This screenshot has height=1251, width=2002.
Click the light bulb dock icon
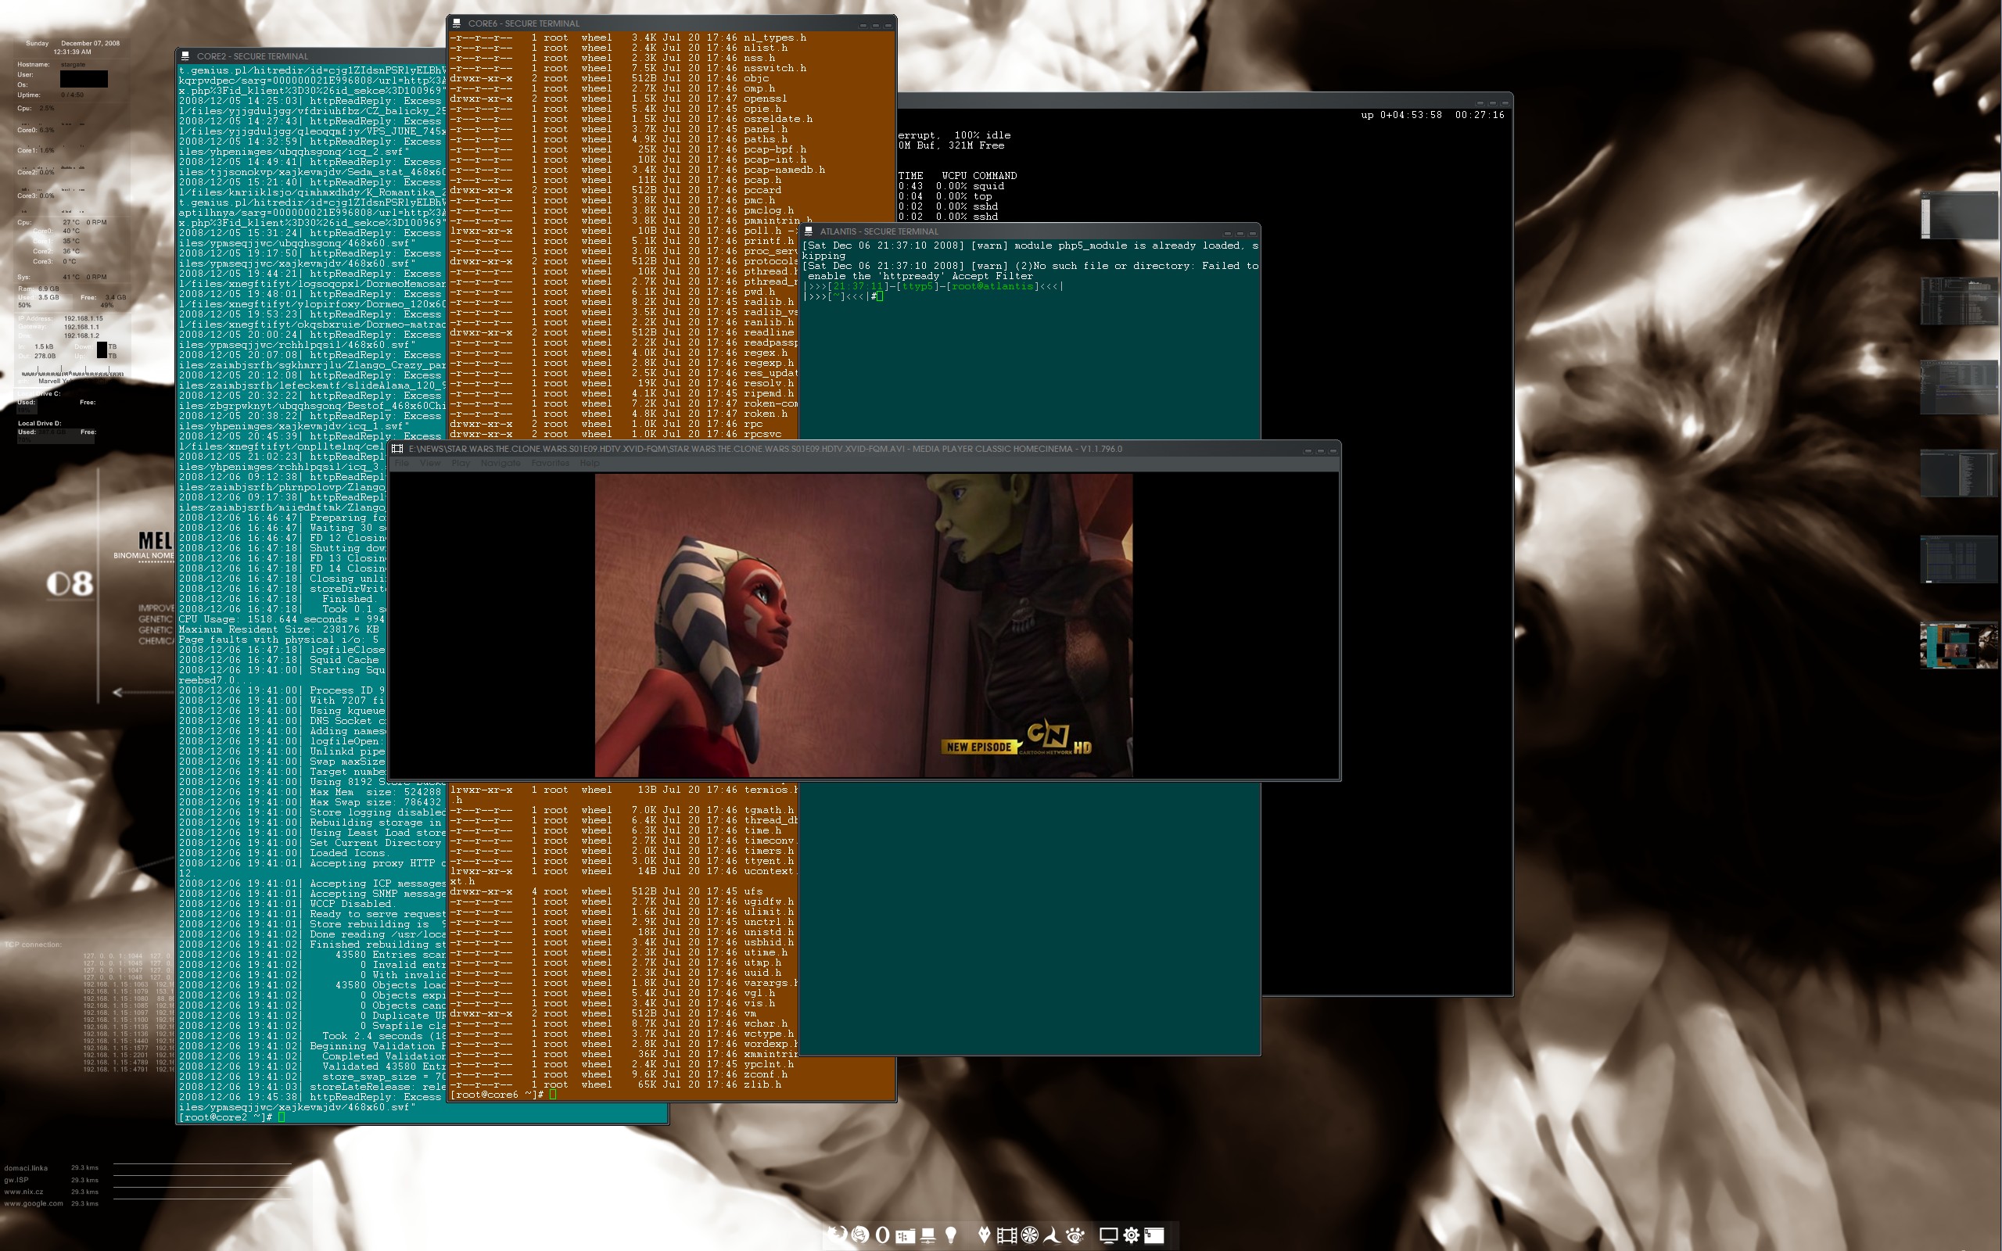952,1235
